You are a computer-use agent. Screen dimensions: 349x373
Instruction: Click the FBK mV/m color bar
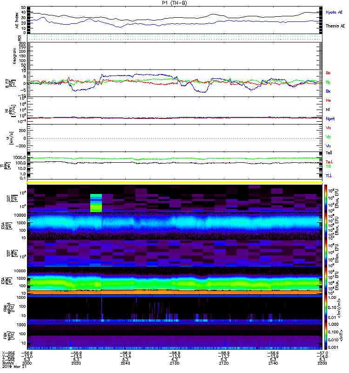tap(325, 308)
